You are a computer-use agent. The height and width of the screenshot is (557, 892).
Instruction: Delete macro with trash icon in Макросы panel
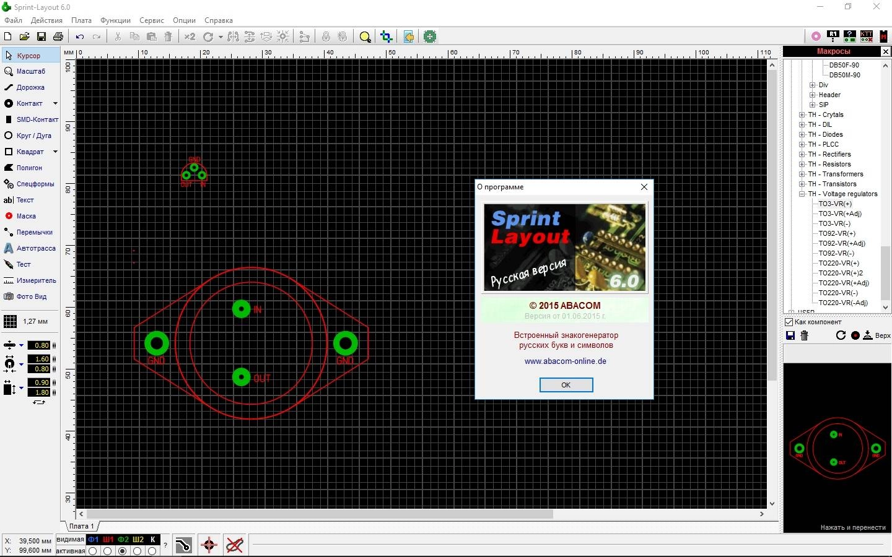coord(805,335)
